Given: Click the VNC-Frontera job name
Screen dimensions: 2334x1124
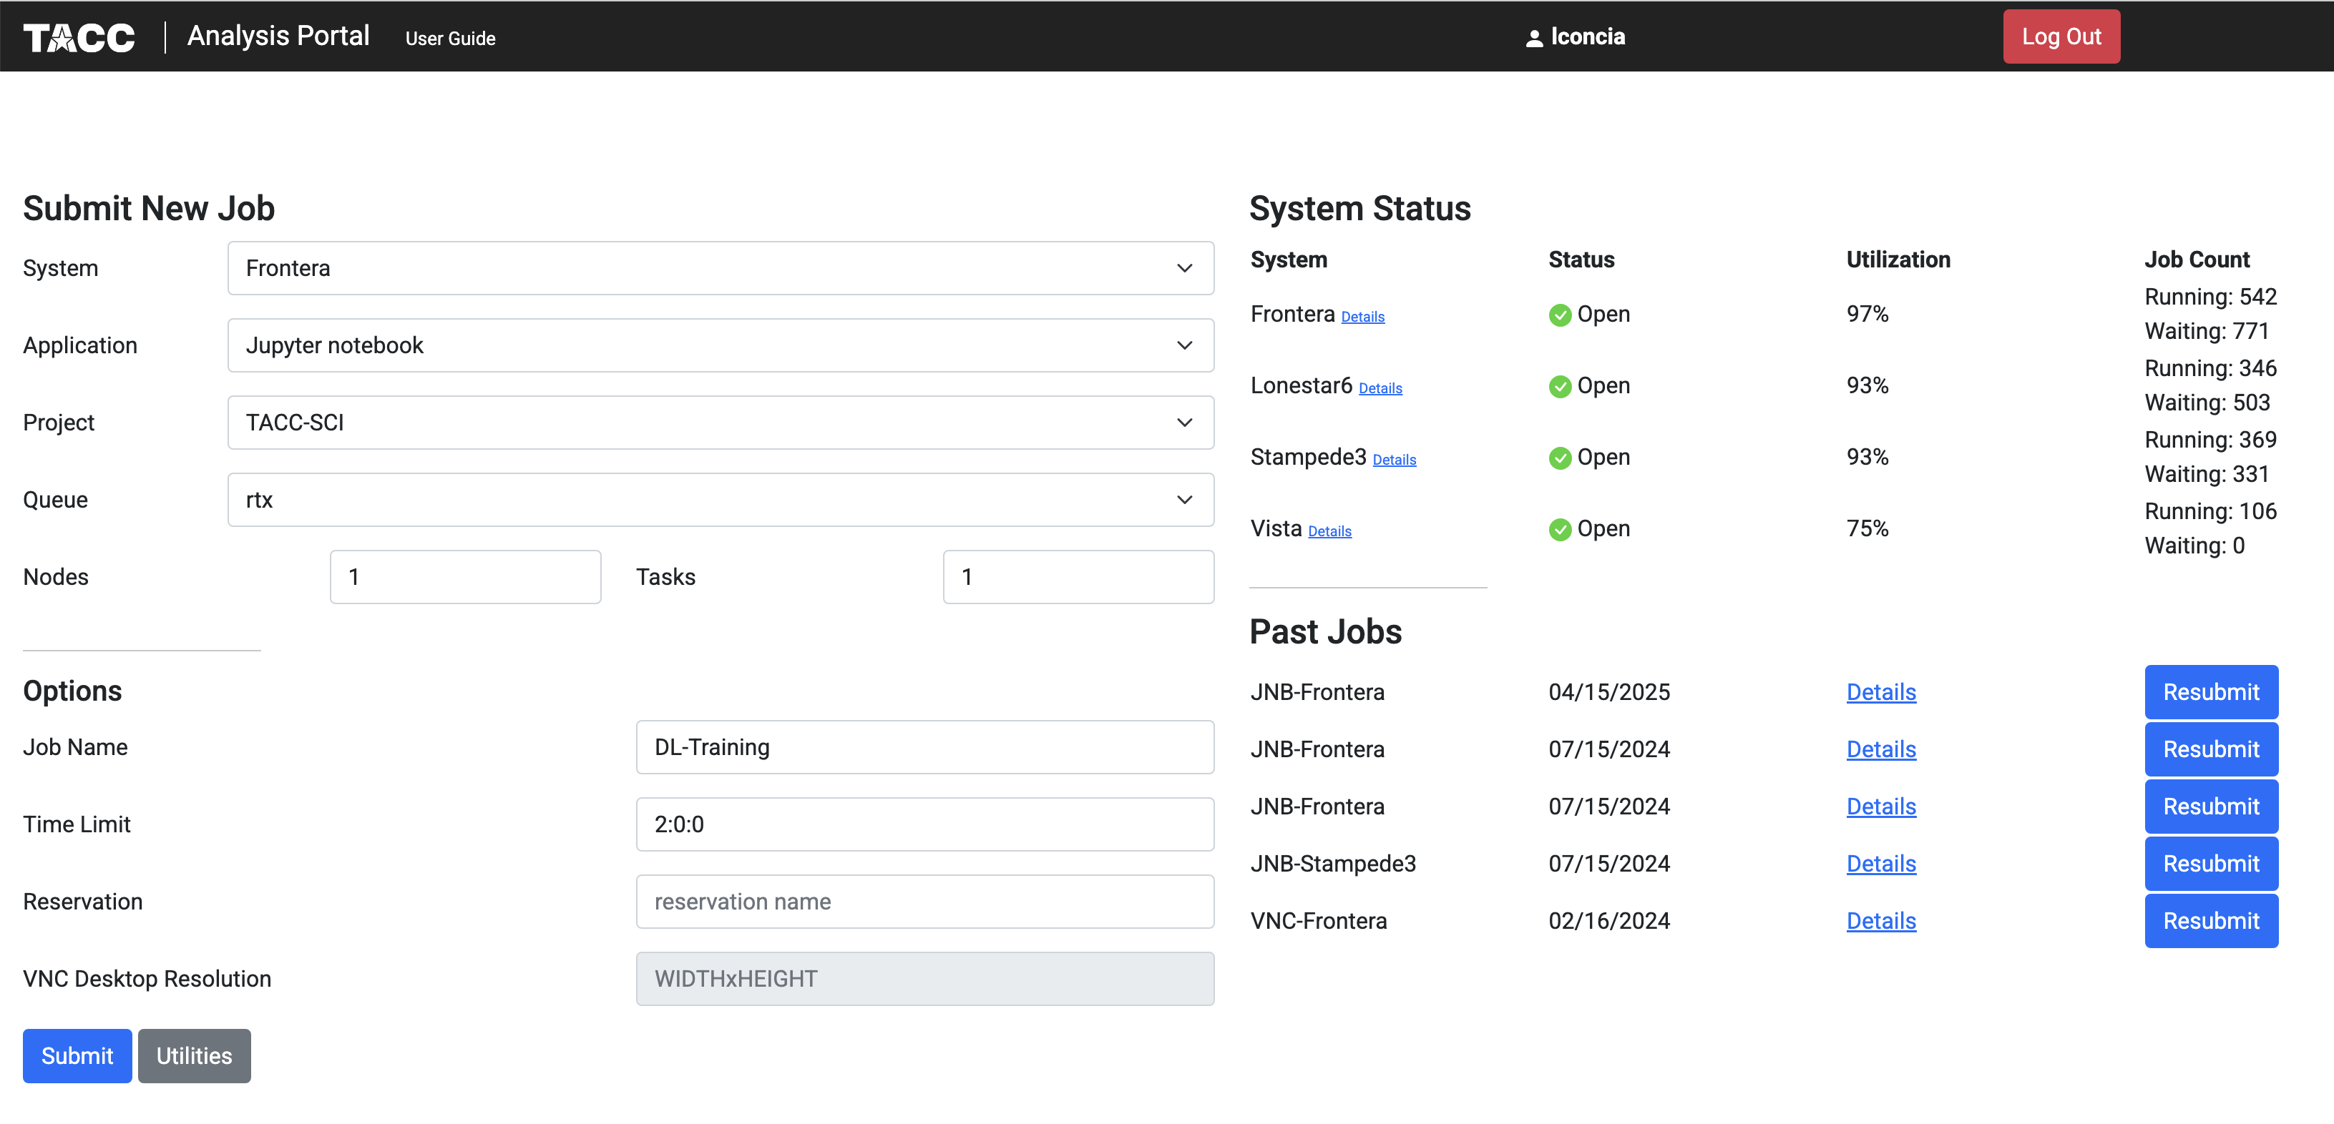Looking at the screenshot, I should coord(1318,921).
